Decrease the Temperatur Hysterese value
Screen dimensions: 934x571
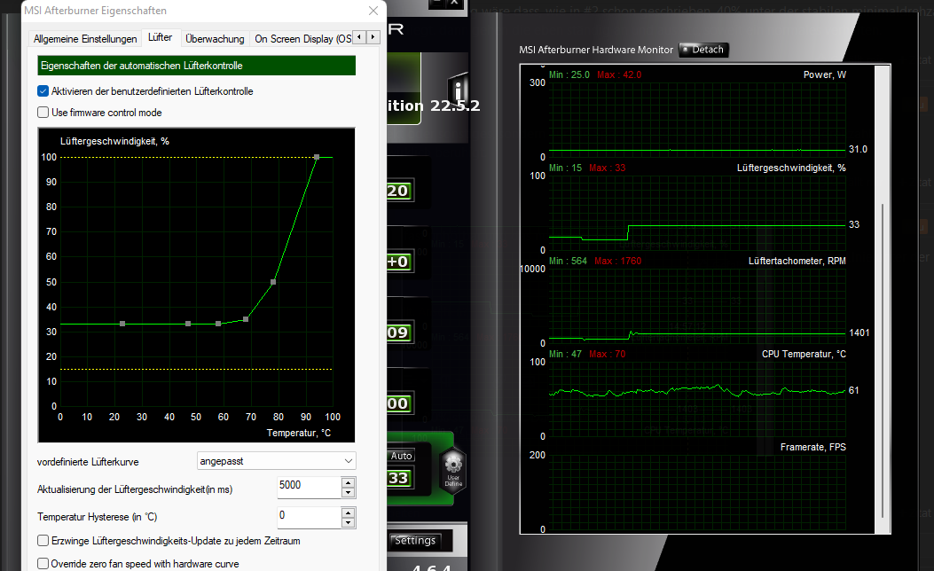[349, 523]
